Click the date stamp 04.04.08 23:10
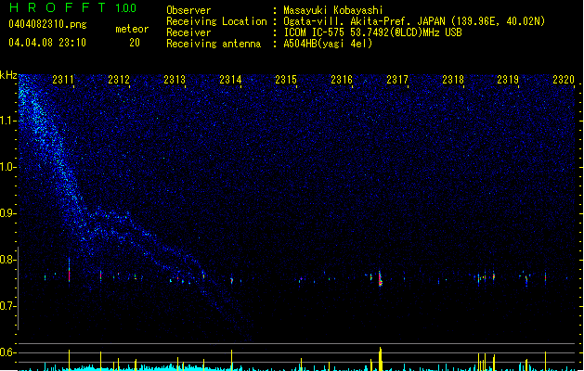The image size is (584, 371). (x=47, y=43)
